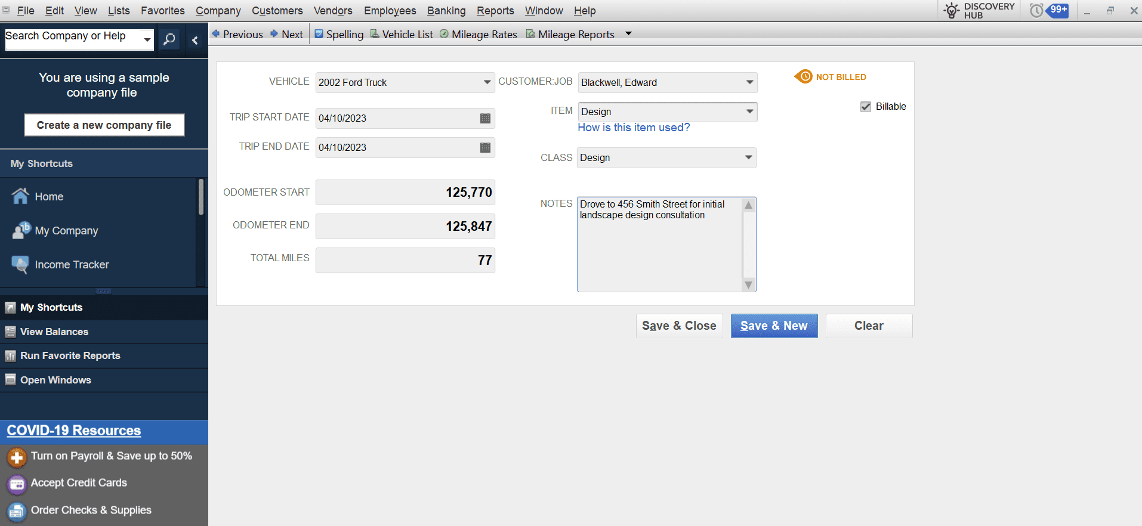Click Order Checks & Supplies icon
1142x526 pixels.
point(17,511)
